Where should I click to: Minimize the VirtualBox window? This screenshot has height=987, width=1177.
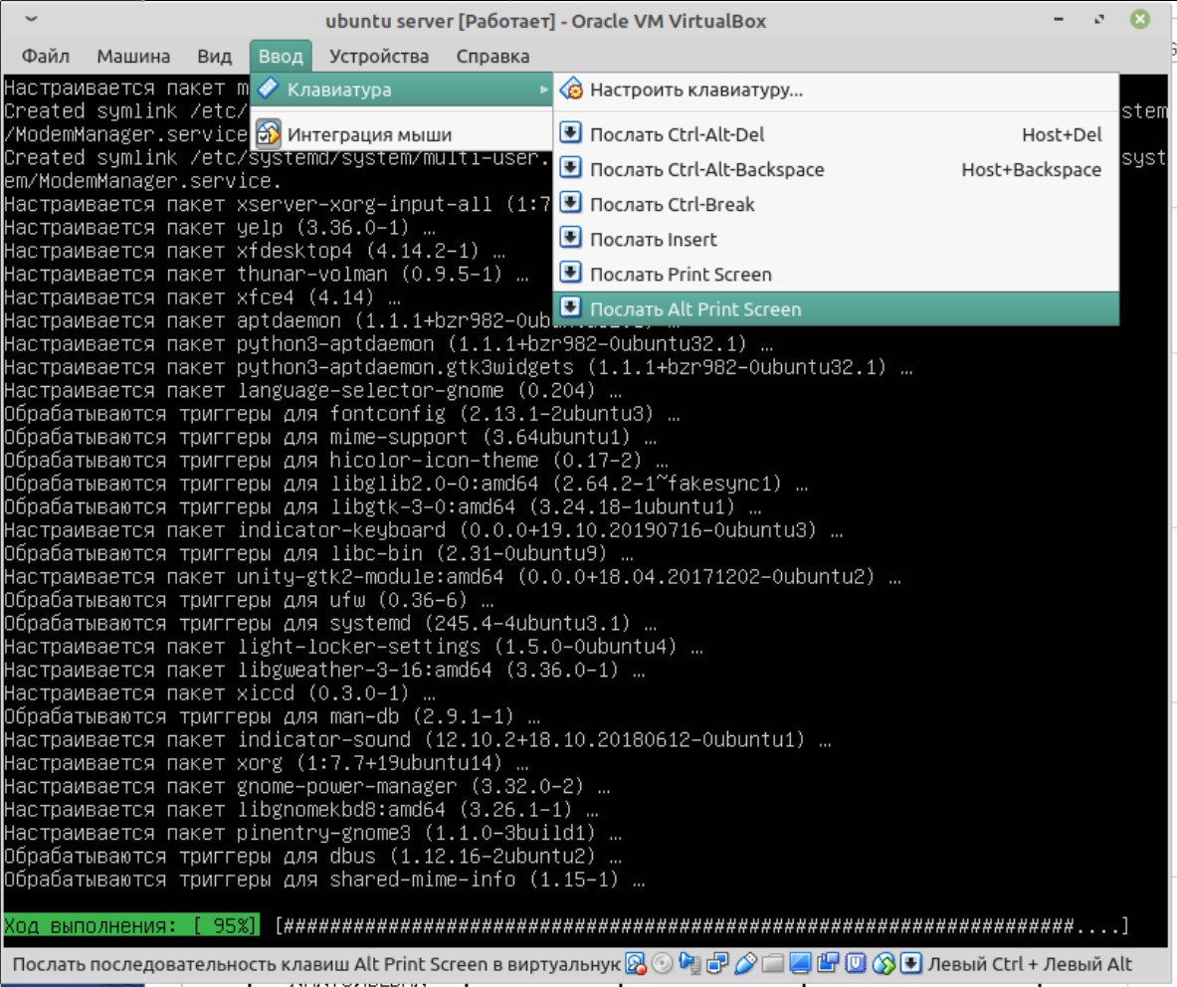coord(1059,20)
